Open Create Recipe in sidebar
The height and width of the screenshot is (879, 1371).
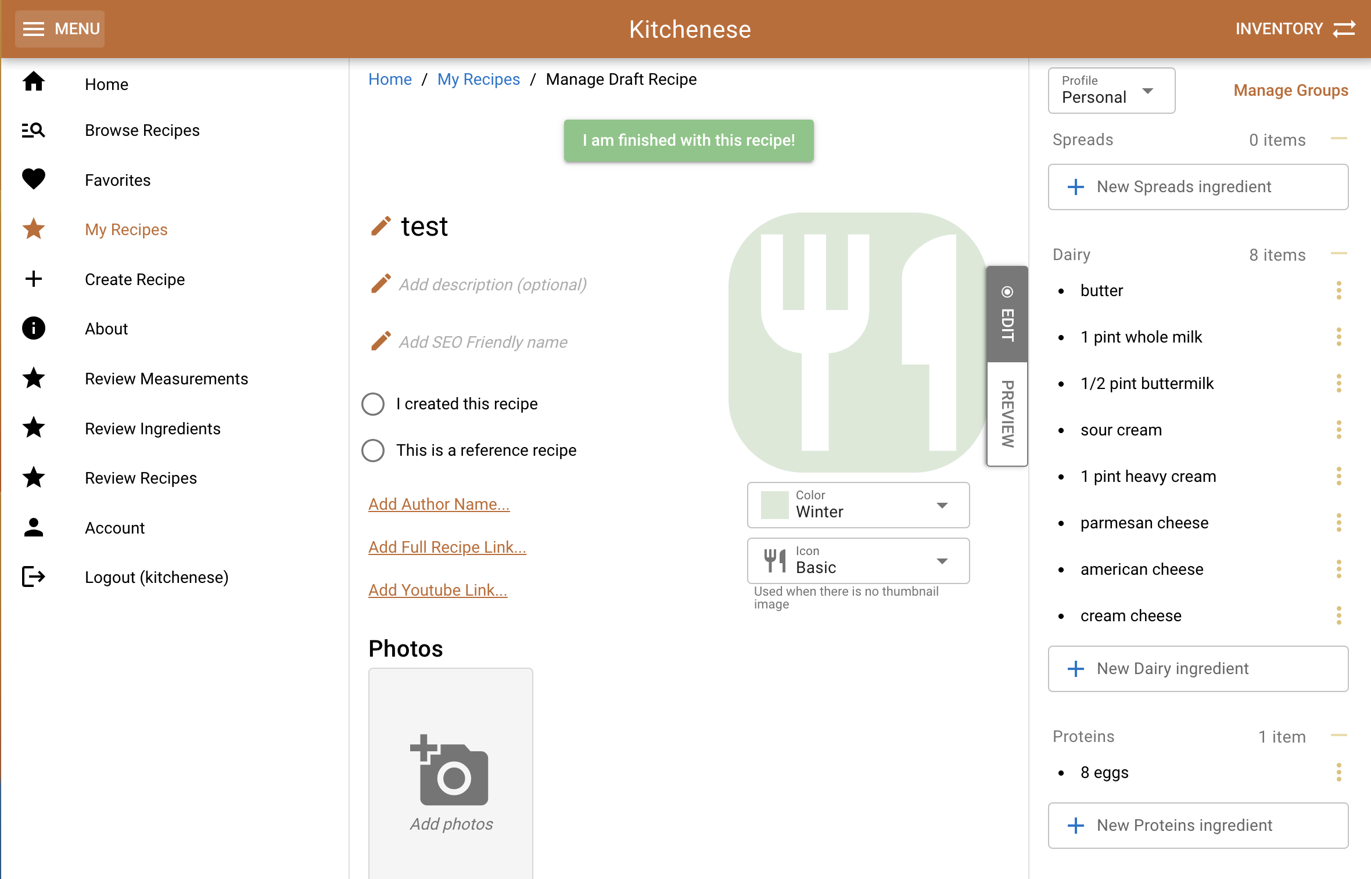click(x=135, y=279)
